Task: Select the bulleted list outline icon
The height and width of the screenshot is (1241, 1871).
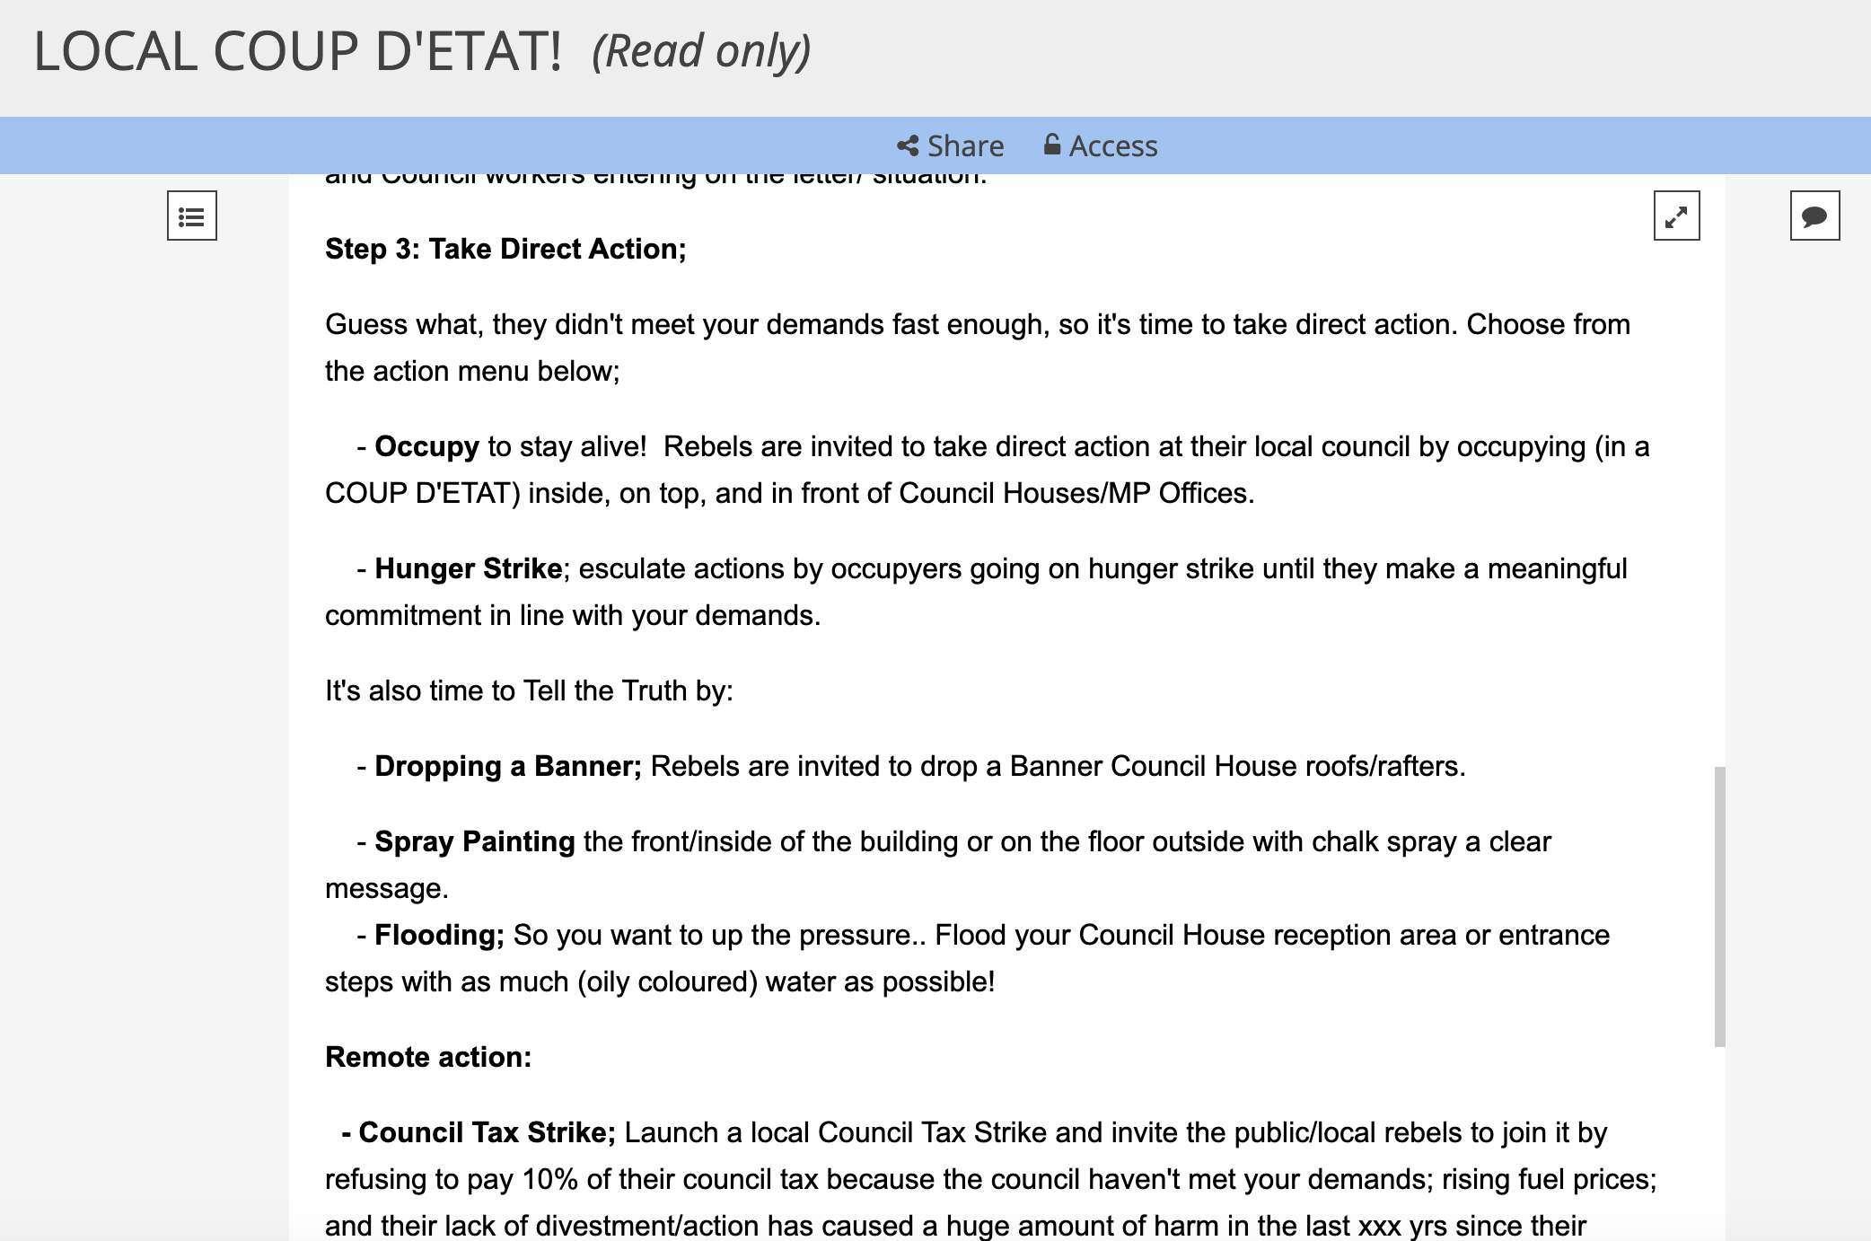Action: tap(192, 216)
